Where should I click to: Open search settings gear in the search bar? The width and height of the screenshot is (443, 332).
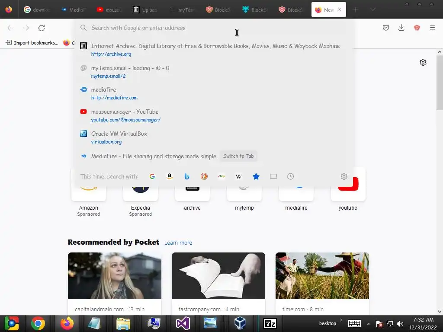[x=343, y=176]
